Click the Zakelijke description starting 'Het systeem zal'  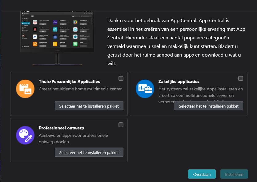(201, 95)
